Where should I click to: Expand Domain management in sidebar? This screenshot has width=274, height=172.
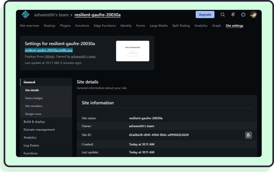[x=39, y=130]
